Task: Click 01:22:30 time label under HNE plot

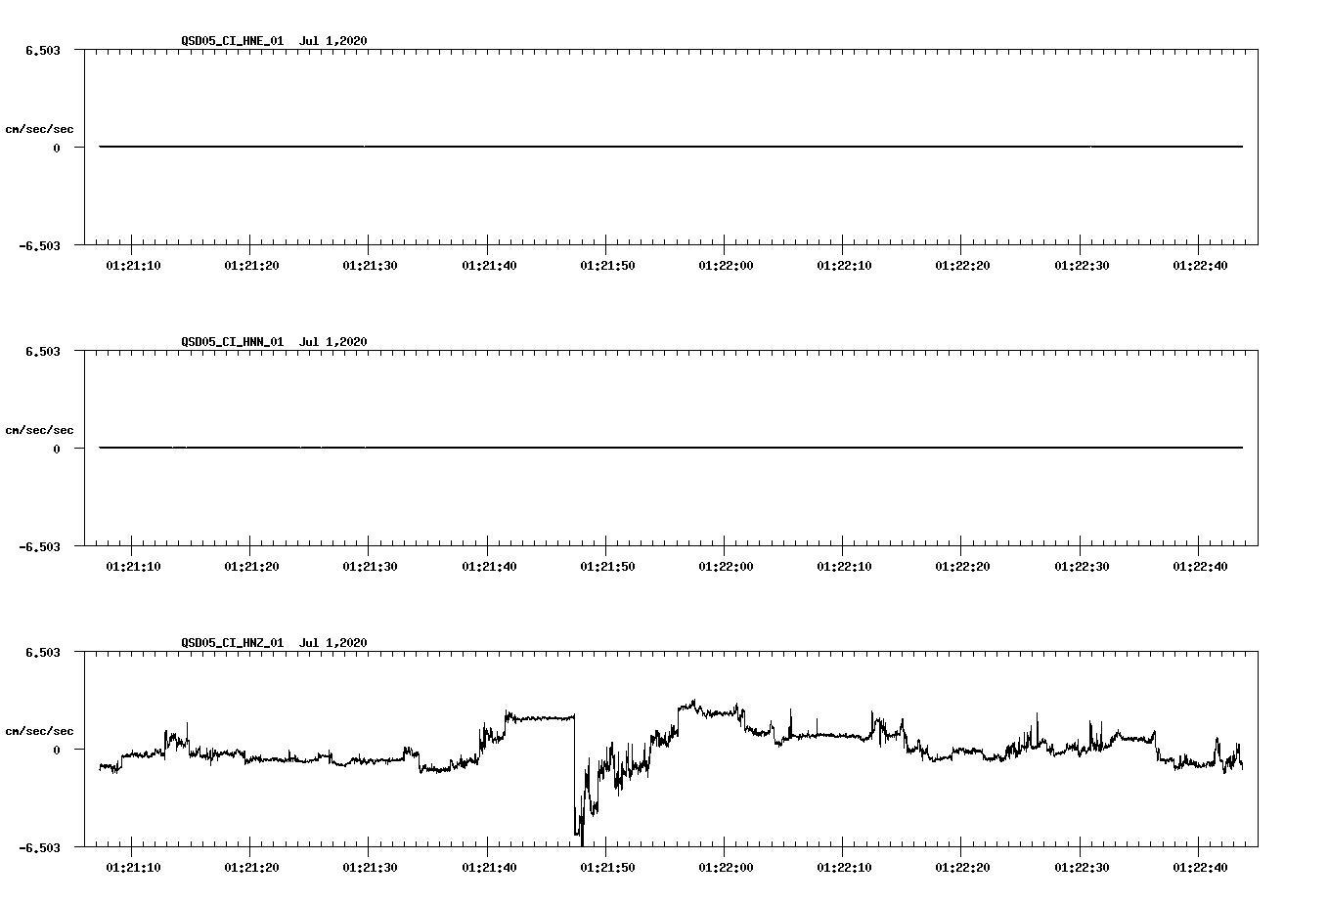Action: pyautogui.click(x=1082, y=266)
